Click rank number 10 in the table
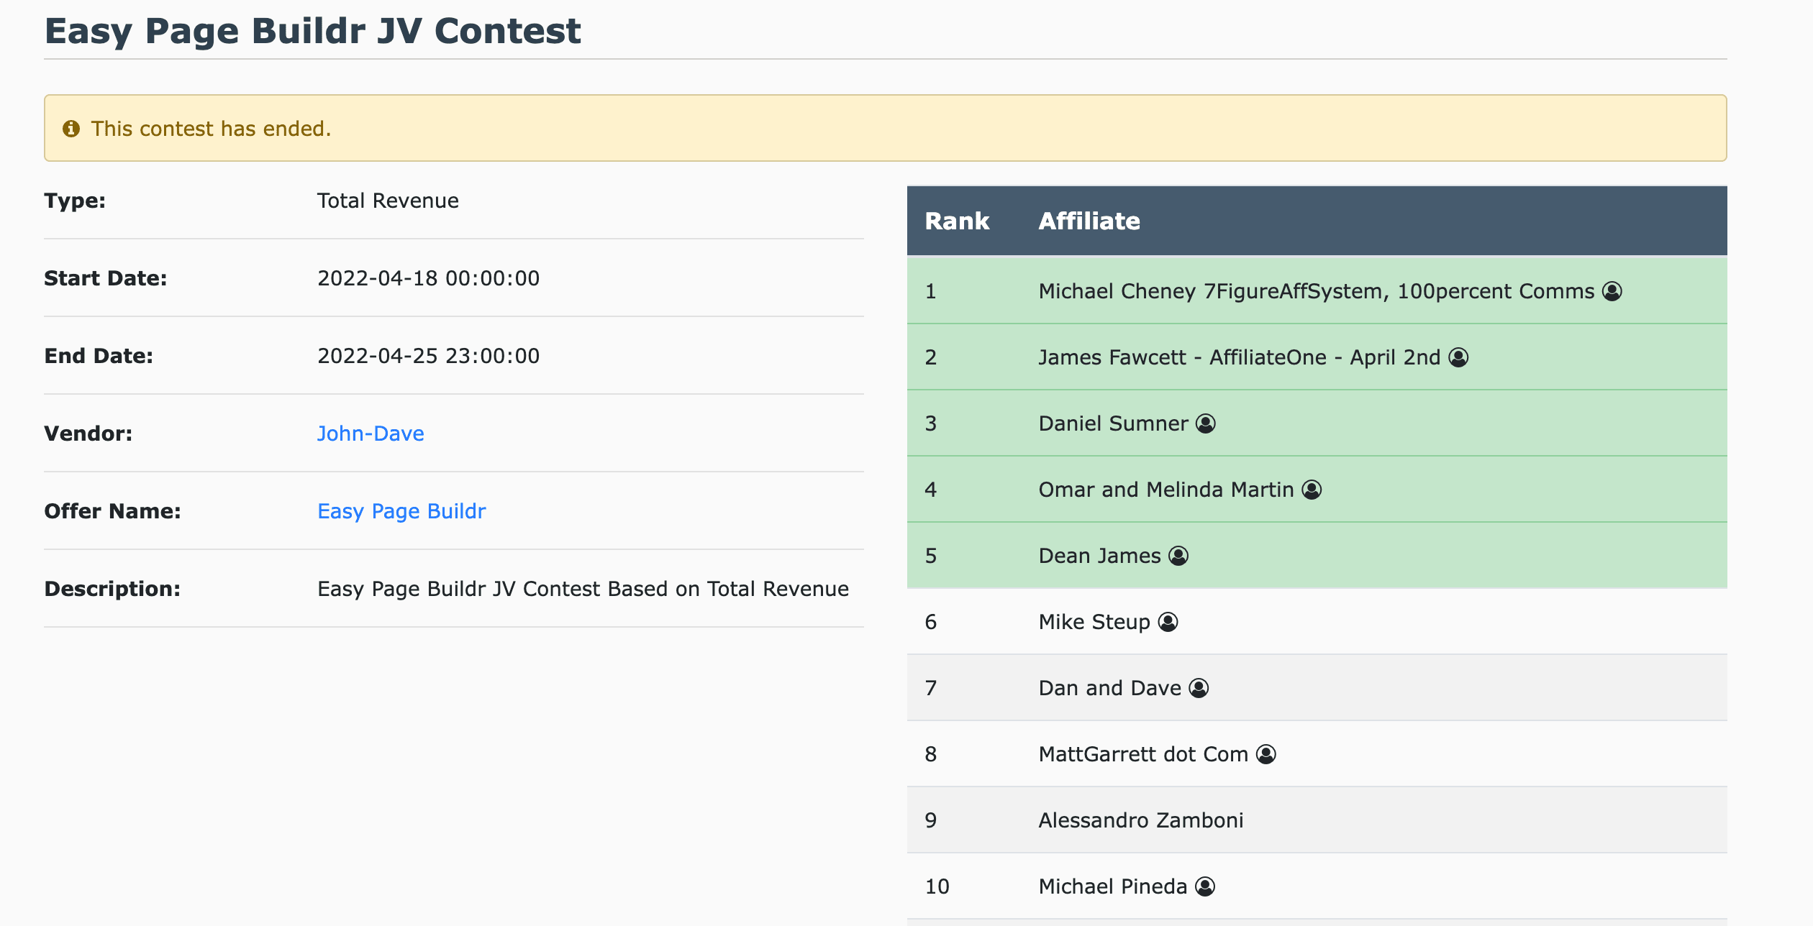 [937, 886]
